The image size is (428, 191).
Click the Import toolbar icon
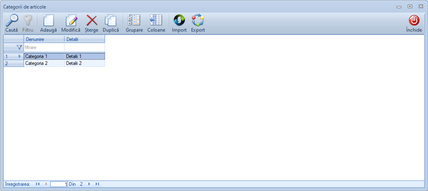click(179, 20)
